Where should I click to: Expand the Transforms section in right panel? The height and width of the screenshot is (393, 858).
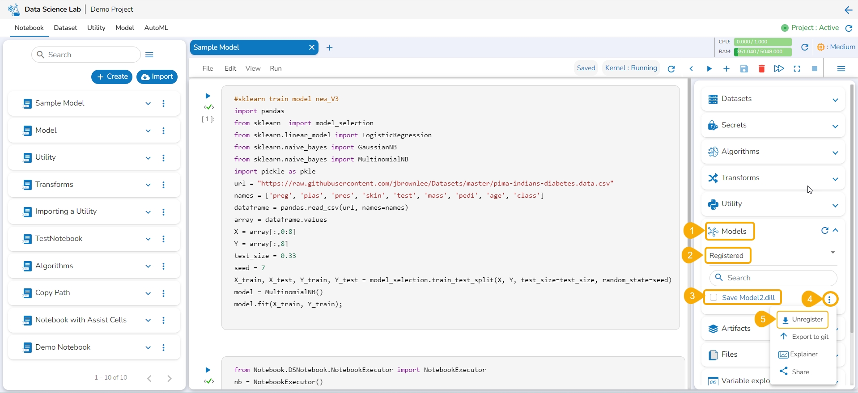[835, 179]
